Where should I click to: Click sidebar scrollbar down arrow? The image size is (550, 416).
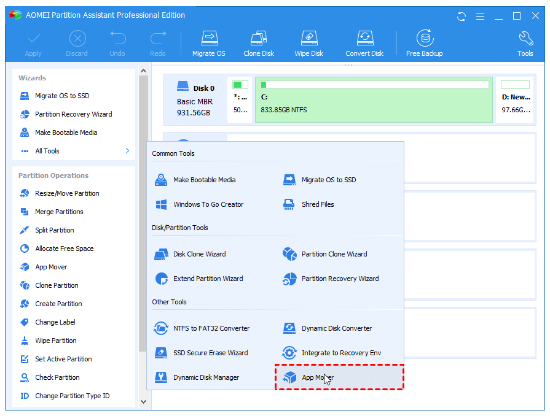click(x=143, y=402)
